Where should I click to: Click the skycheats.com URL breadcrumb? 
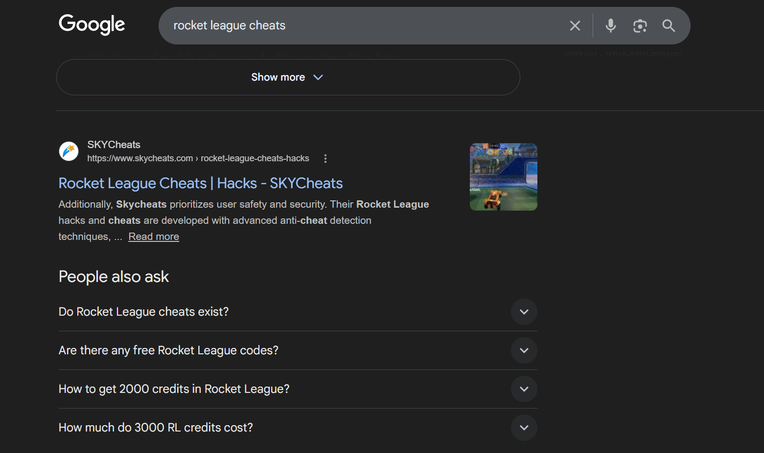click(x=198, y=158)
